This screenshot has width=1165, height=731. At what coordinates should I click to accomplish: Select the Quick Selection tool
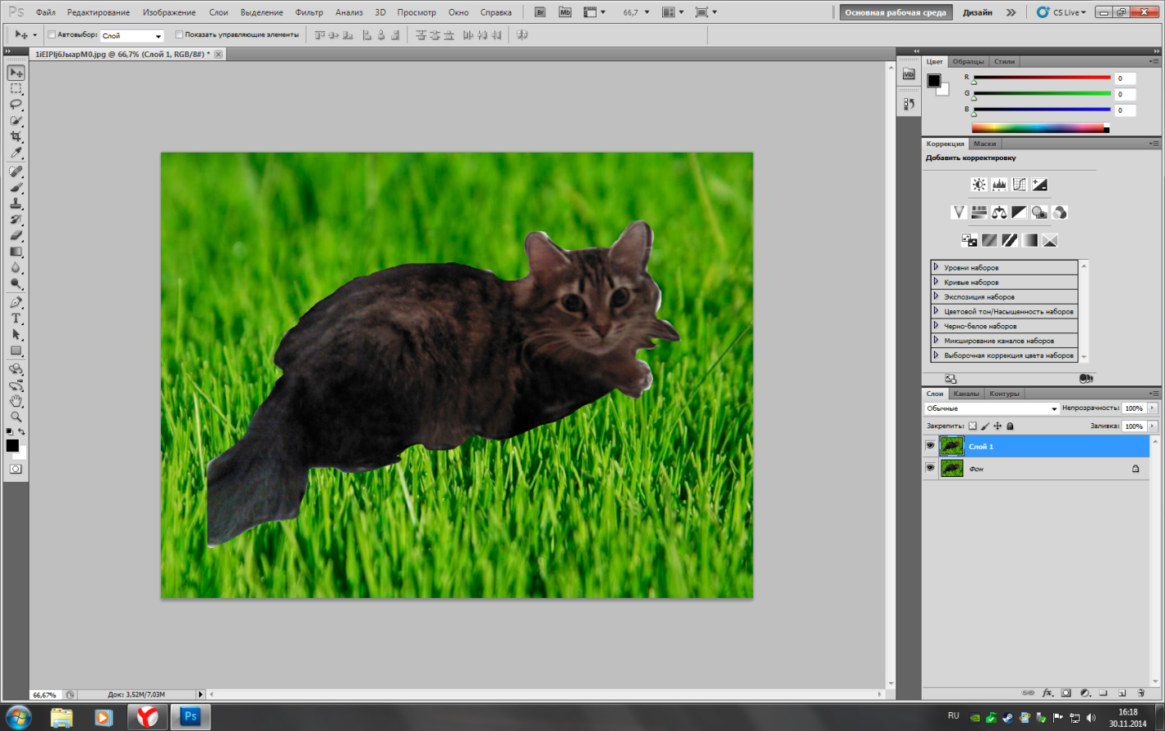coord(16,121)
